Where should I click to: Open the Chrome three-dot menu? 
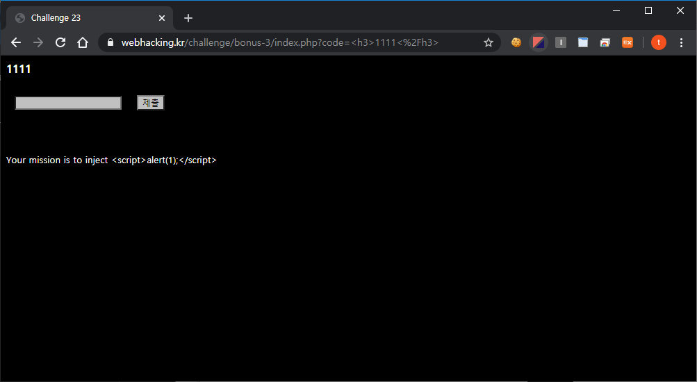pyautogui.click(x=681, y=42)
